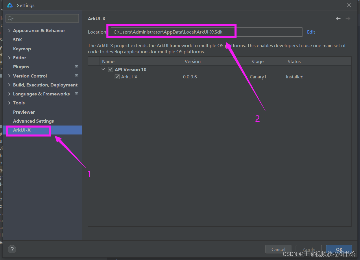
Task: Expand the Editor settings group
Action: (x=9, y=58)
